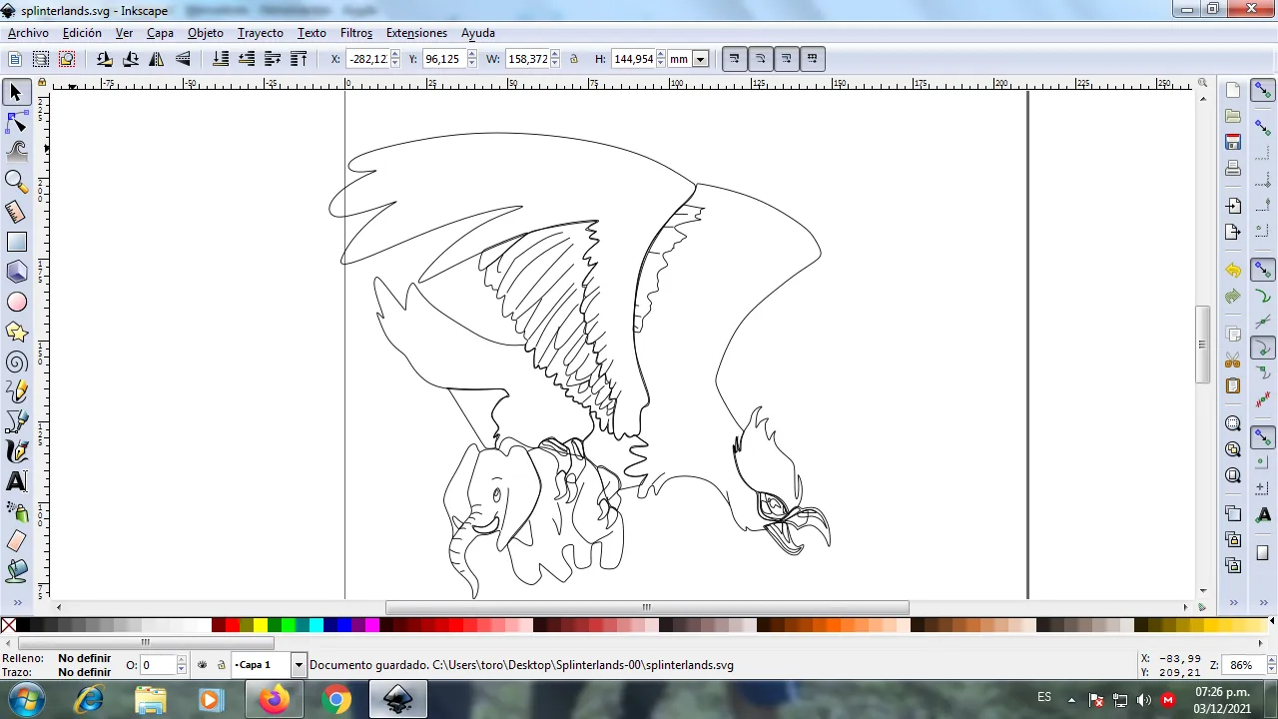
Task: Click Deselect icon in tool controls
Action: (67, 59)
